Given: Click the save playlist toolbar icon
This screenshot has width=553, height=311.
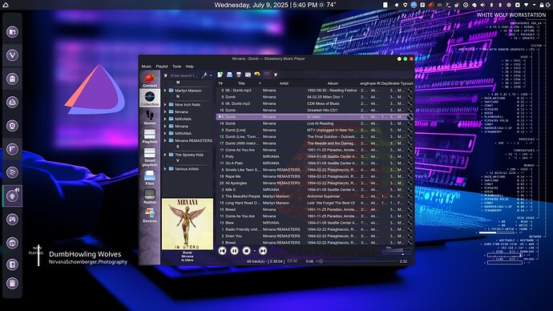Looking at the screenshot, I should 239,75.
